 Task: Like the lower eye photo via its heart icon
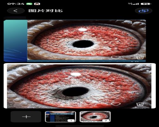115,104
